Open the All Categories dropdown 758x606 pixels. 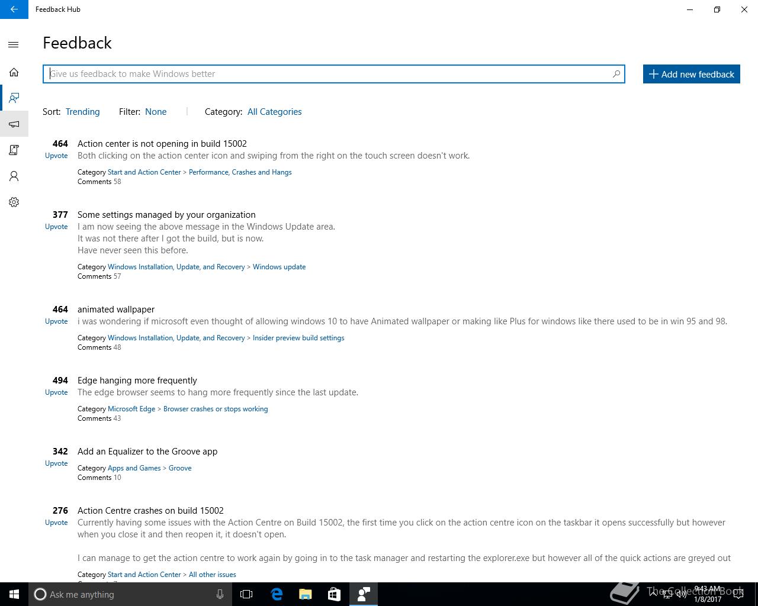(274, 112)
